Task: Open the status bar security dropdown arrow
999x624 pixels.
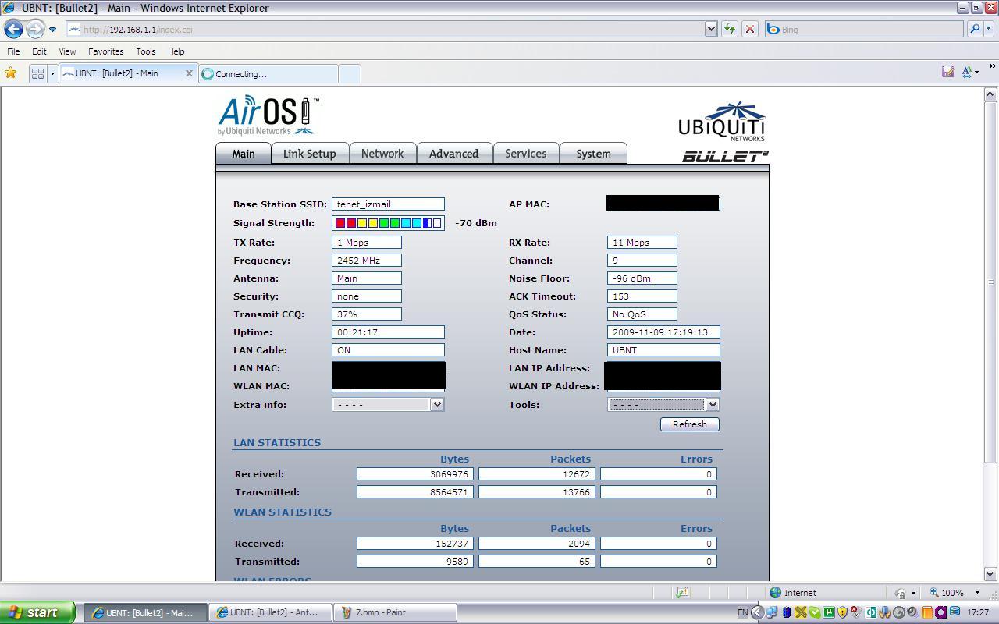Action: [913, 593]
